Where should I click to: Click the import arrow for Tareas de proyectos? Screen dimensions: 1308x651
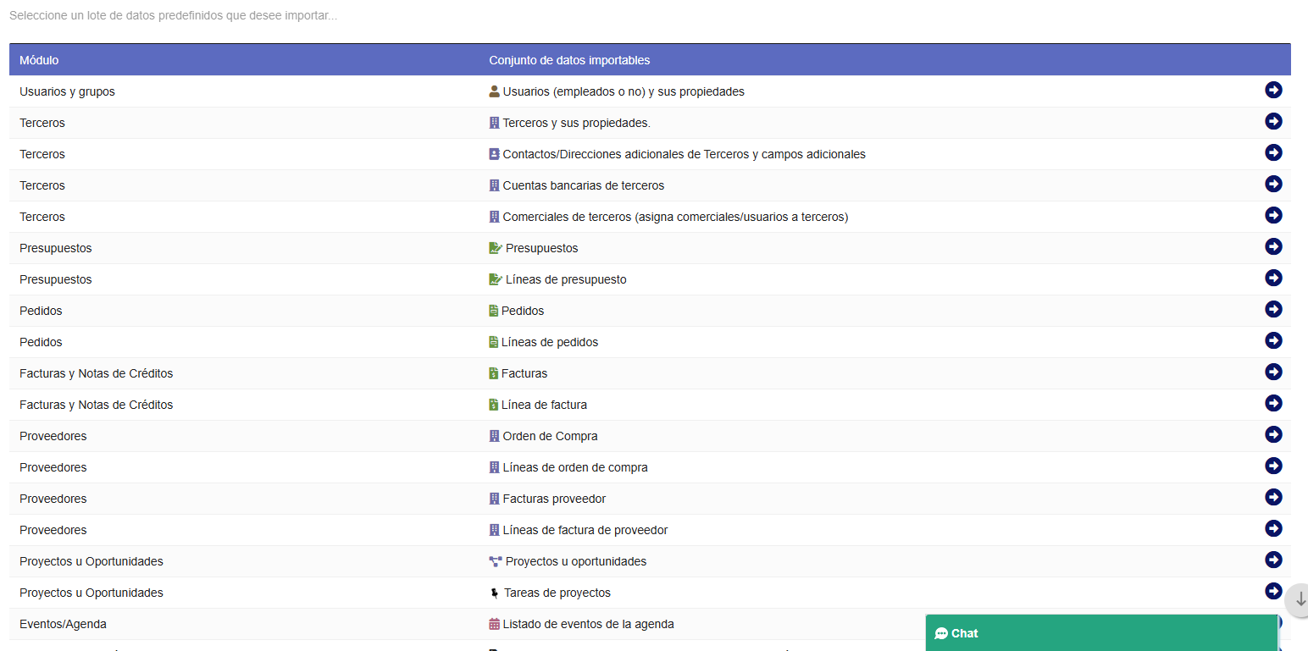[x=1273, y=591]
